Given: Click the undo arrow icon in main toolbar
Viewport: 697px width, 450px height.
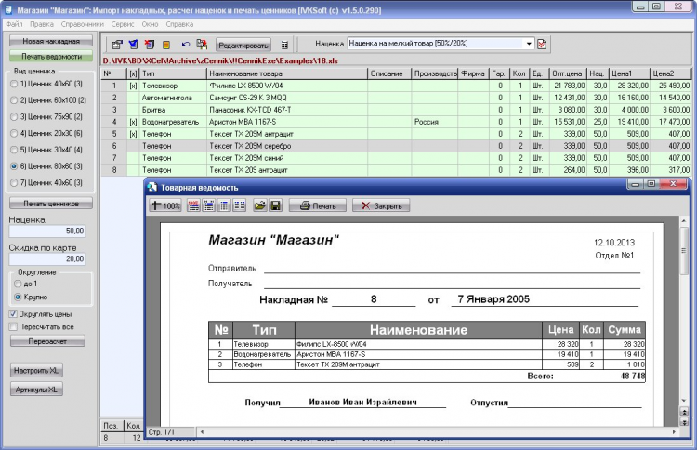Looking at the screenshot, I should click(186, 44).
